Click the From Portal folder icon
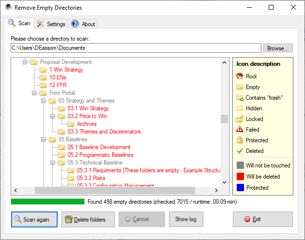Viewport: 305px width, 240px height. (x=43, y=93)
